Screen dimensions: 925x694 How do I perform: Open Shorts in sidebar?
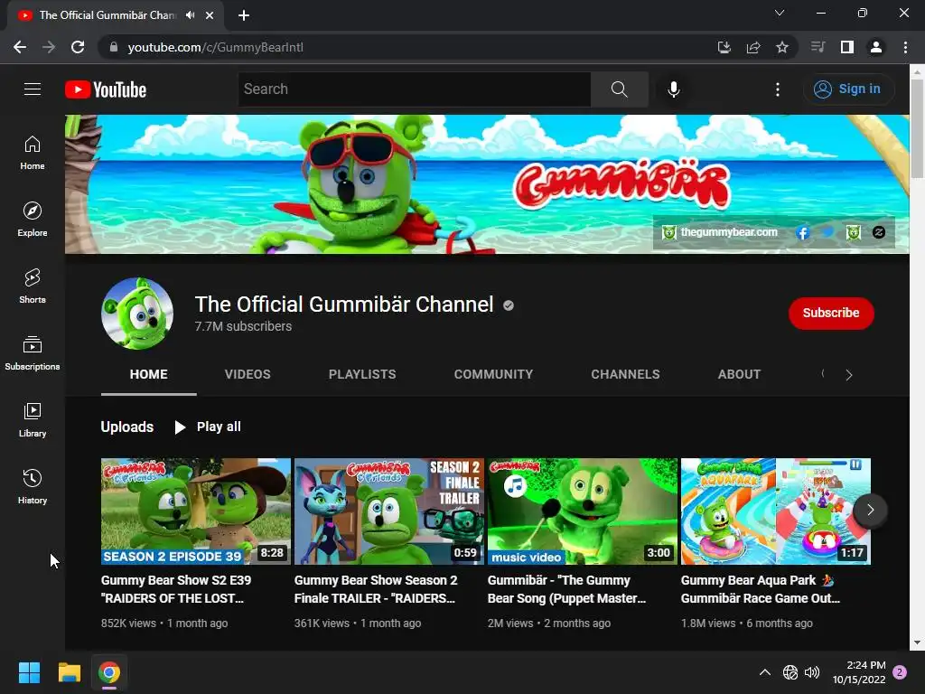pos(33,286)
